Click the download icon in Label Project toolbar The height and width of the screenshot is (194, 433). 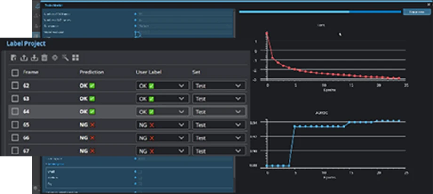coord(34,57)
